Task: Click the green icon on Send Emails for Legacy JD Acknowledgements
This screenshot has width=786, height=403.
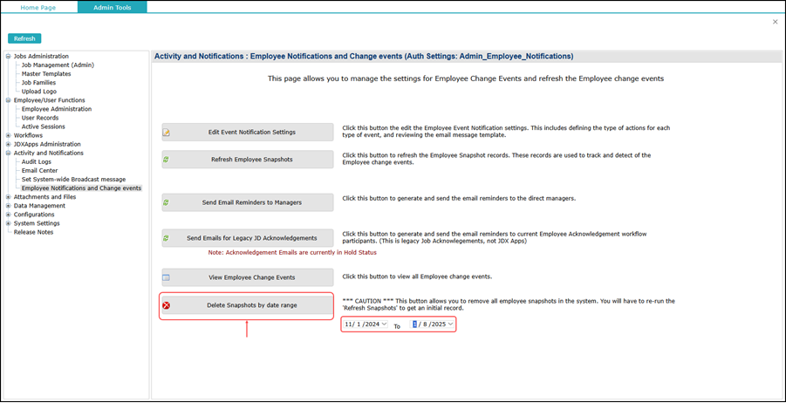Action: click(x=167, y=238)
